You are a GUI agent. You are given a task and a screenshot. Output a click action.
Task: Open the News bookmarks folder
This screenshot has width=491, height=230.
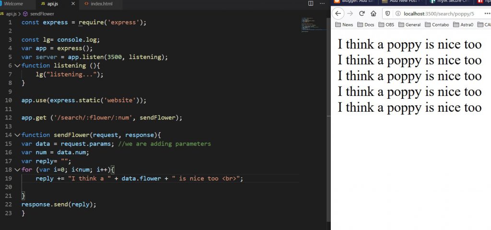344,24
